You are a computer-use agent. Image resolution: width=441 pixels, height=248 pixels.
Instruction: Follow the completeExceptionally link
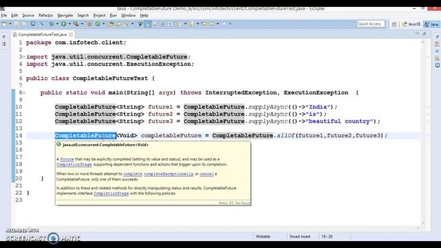point(168,174)
